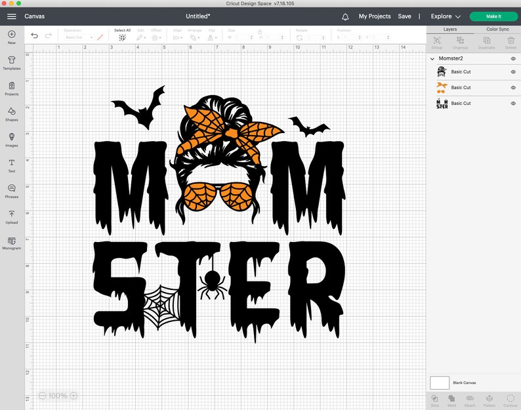Viewport: 521px width, 410px height.
Task: Undo the last action
Action: point(35,35)
